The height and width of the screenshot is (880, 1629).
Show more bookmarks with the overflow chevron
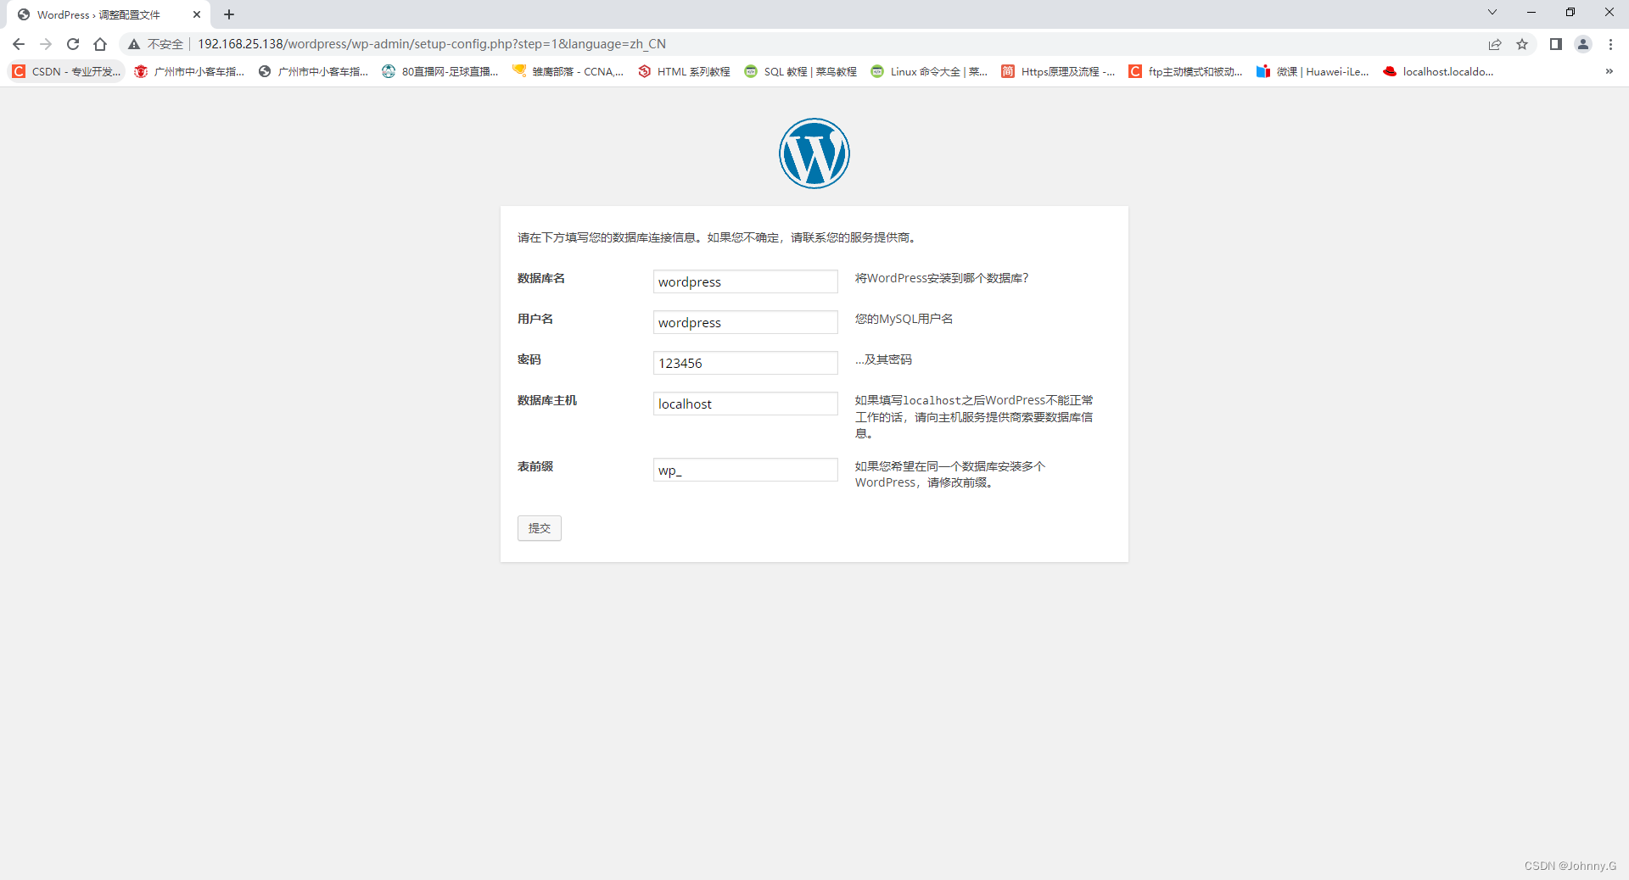[1609, 71]
